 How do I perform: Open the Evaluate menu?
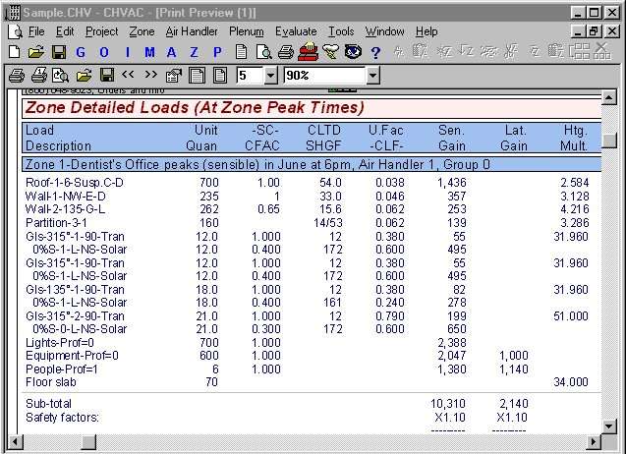[x=296, y=31]
